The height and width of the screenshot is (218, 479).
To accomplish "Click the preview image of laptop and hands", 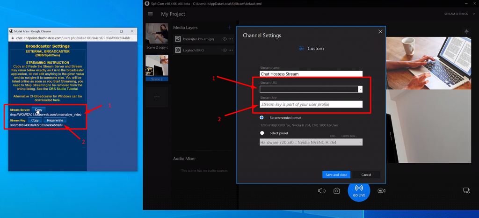I will (x=428, y=63).
